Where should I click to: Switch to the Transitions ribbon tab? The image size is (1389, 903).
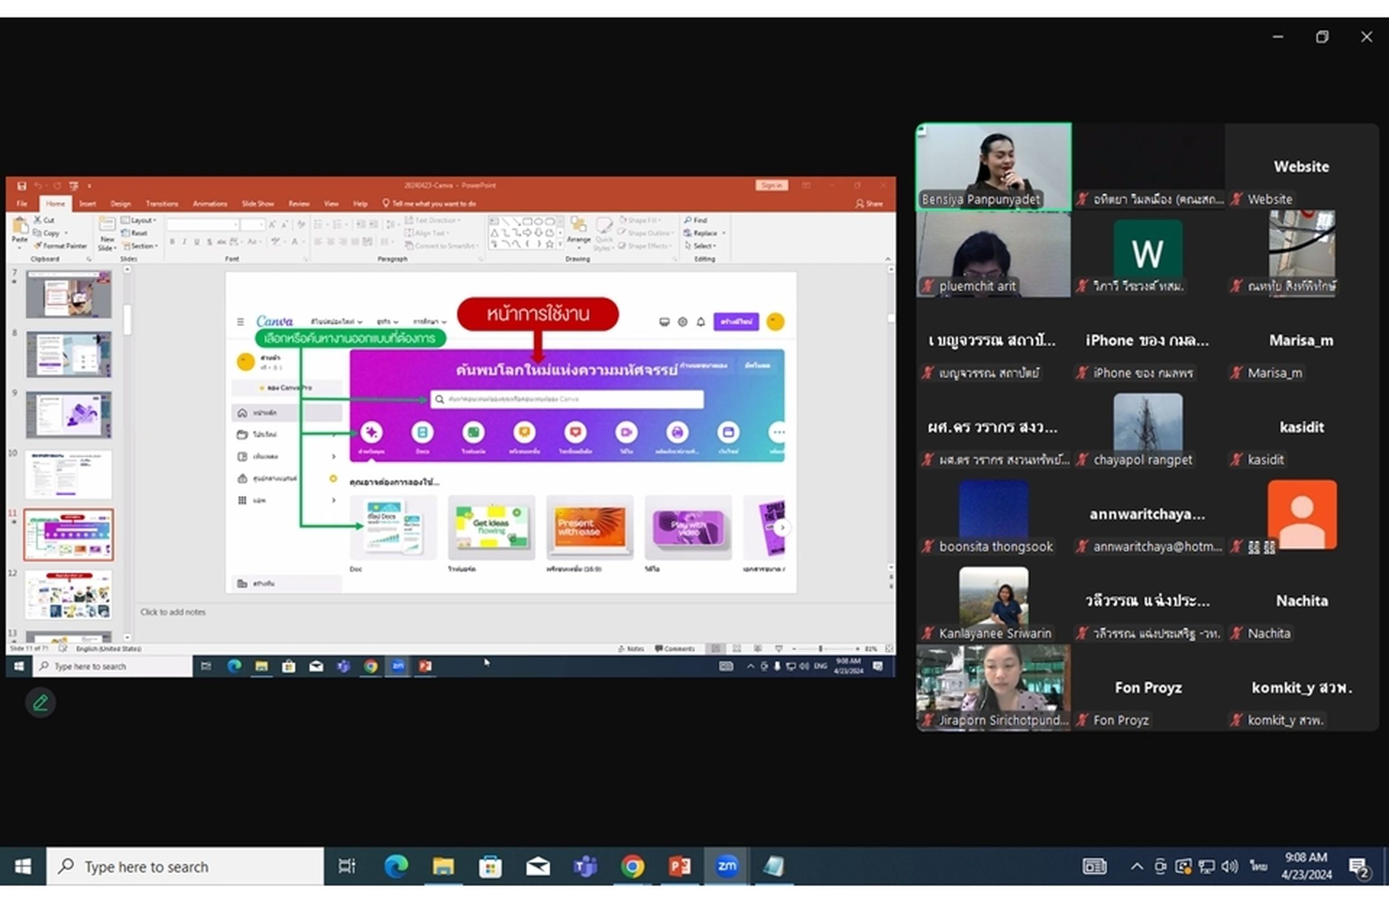[161, 203]
